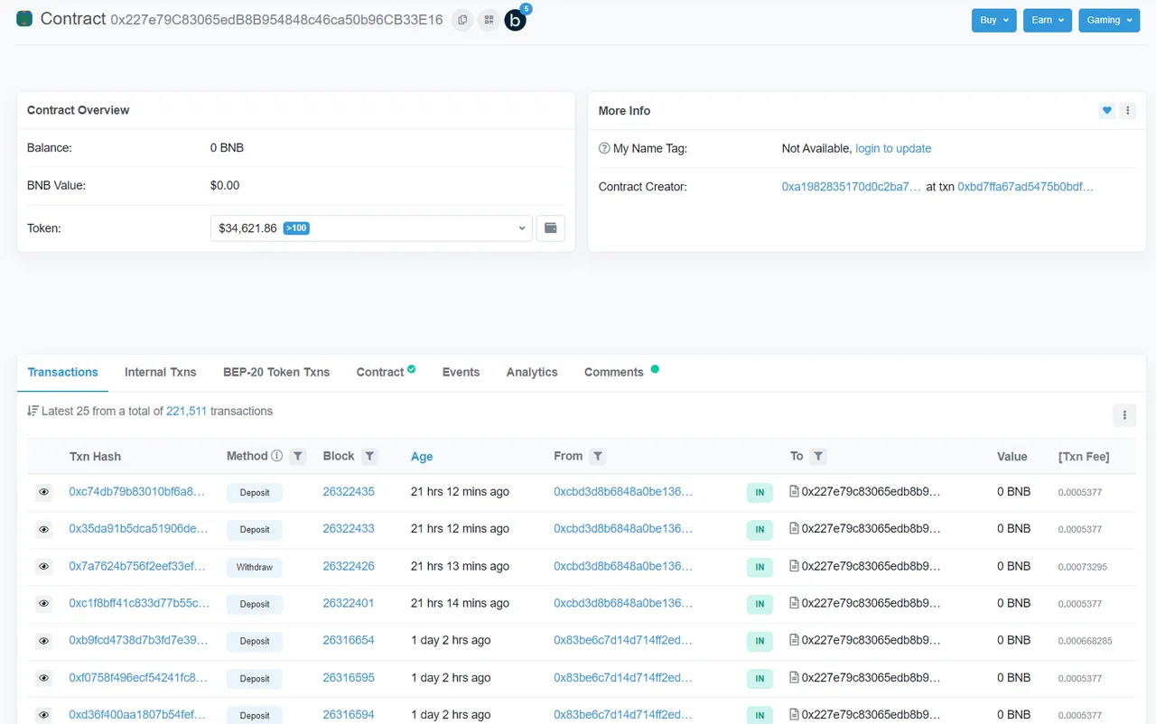
Task: Switch to Transactions tab
Action: tap(63, 372)
